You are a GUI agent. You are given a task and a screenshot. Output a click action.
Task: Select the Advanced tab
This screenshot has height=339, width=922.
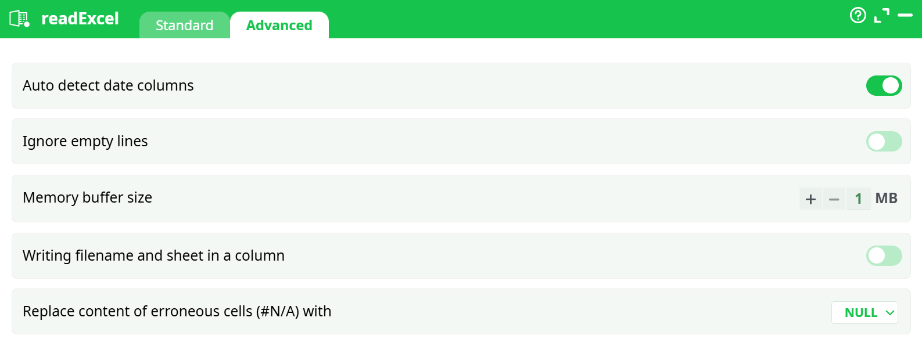tap(279, 25)
